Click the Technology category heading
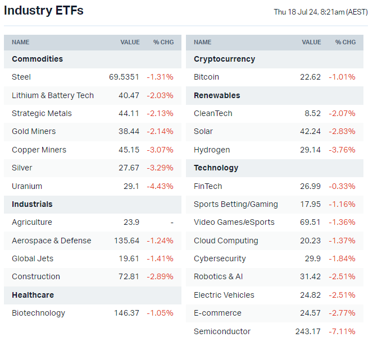 (216, 168)
